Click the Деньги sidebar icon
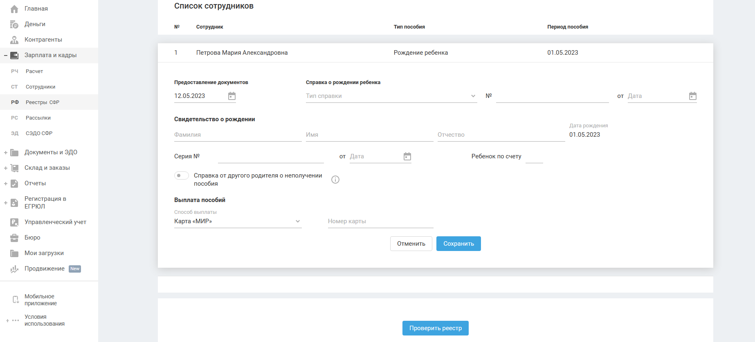This screenshot has width=755, height=342. (14, 24)
